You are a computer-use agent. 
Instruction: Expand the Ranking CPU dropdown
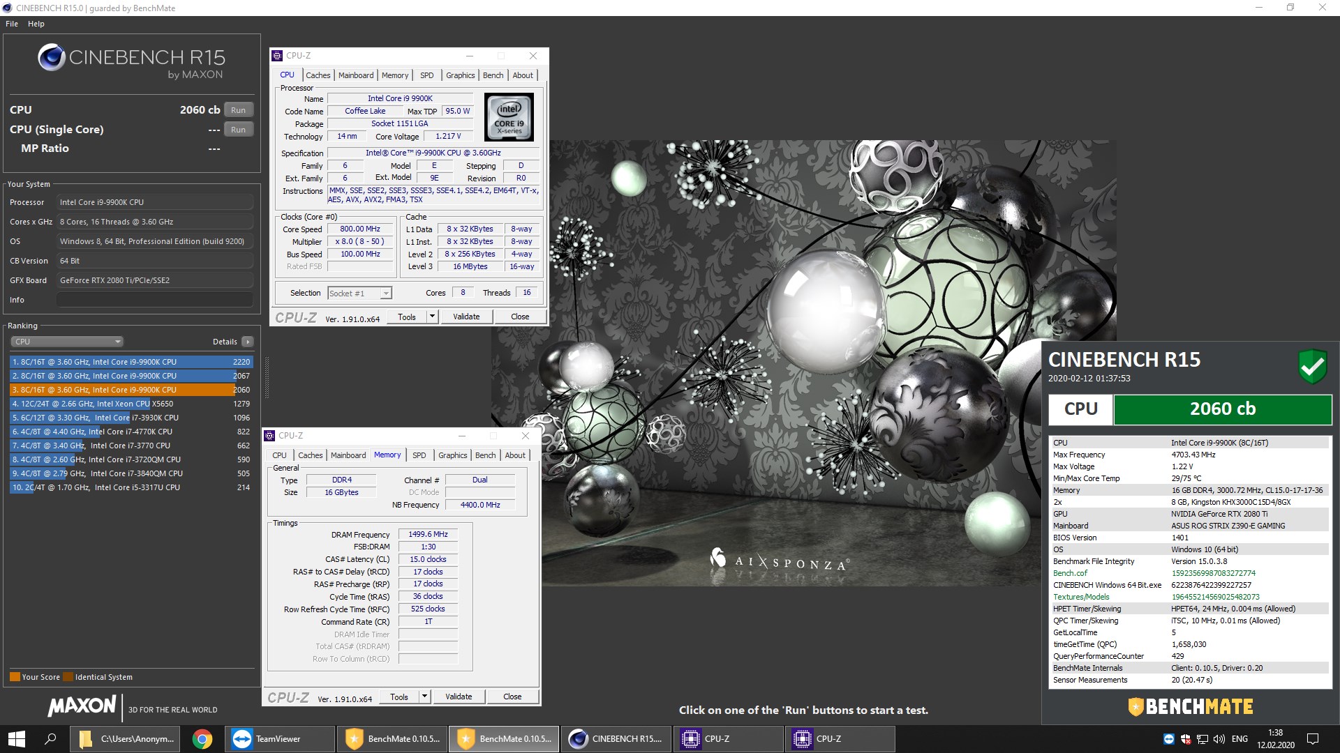tap(67, 342)
